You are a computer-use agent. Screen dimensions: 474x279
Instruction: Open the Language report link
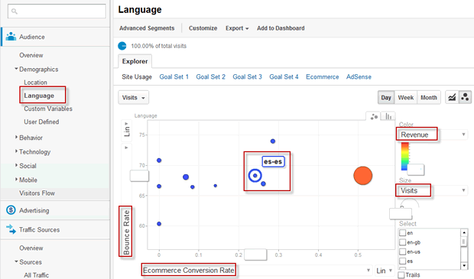pos(39,96)
